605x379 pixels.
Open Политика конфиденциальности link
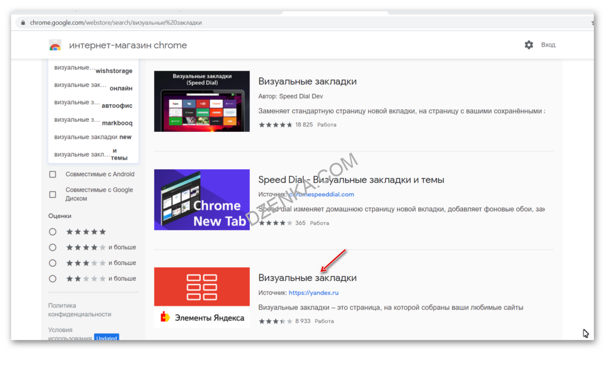click(x=79, y=310)
